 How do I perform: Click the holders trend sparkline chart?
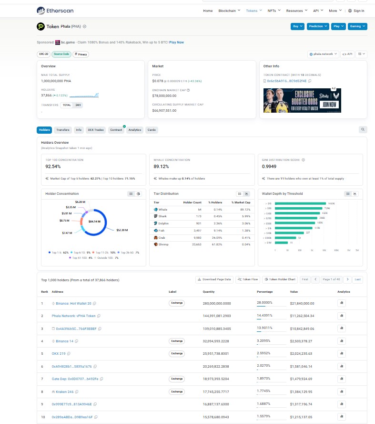84,95
